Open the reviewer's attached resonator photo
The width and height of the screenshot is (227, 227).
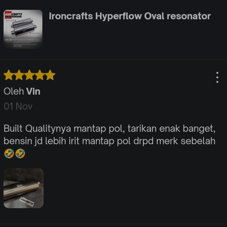[23, 188]
